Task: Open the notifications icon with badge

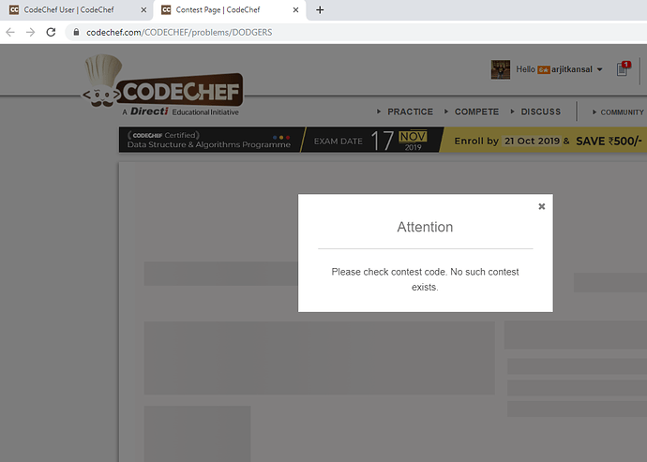Action: tap(623, 69)
